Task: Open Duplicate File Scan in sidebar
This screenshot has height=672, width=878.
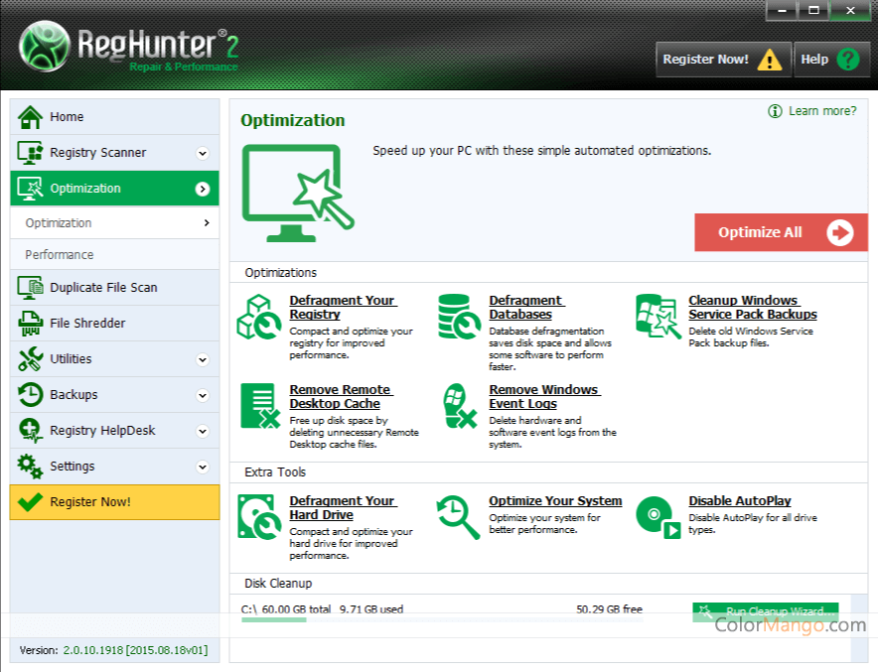Action: 115,288
